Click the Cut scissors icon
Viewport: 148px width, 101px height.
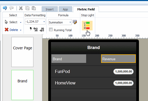(21, 8)
